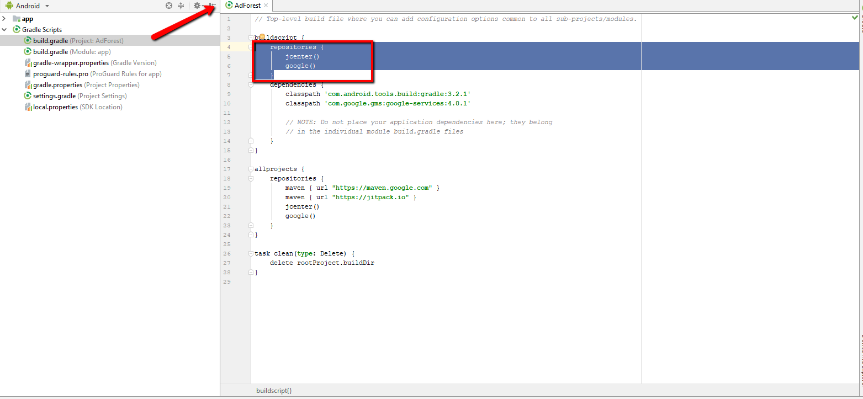
Task: Fold the buildscript block at line 3
Action: coord(251,38)
